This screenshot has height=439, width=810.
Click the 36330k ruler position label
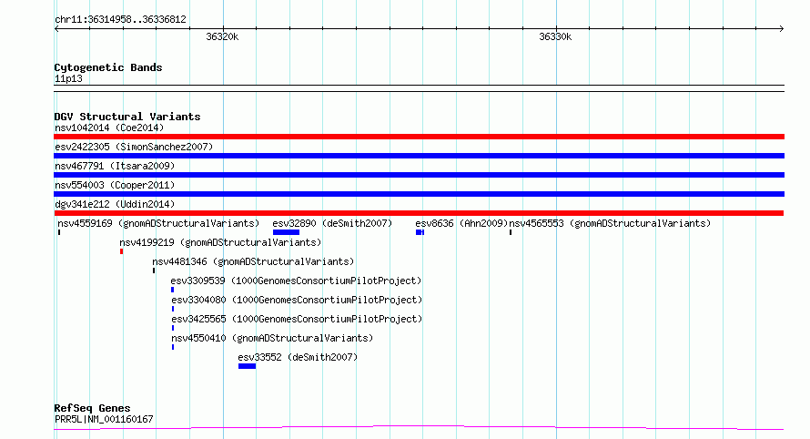coord(555,36)
